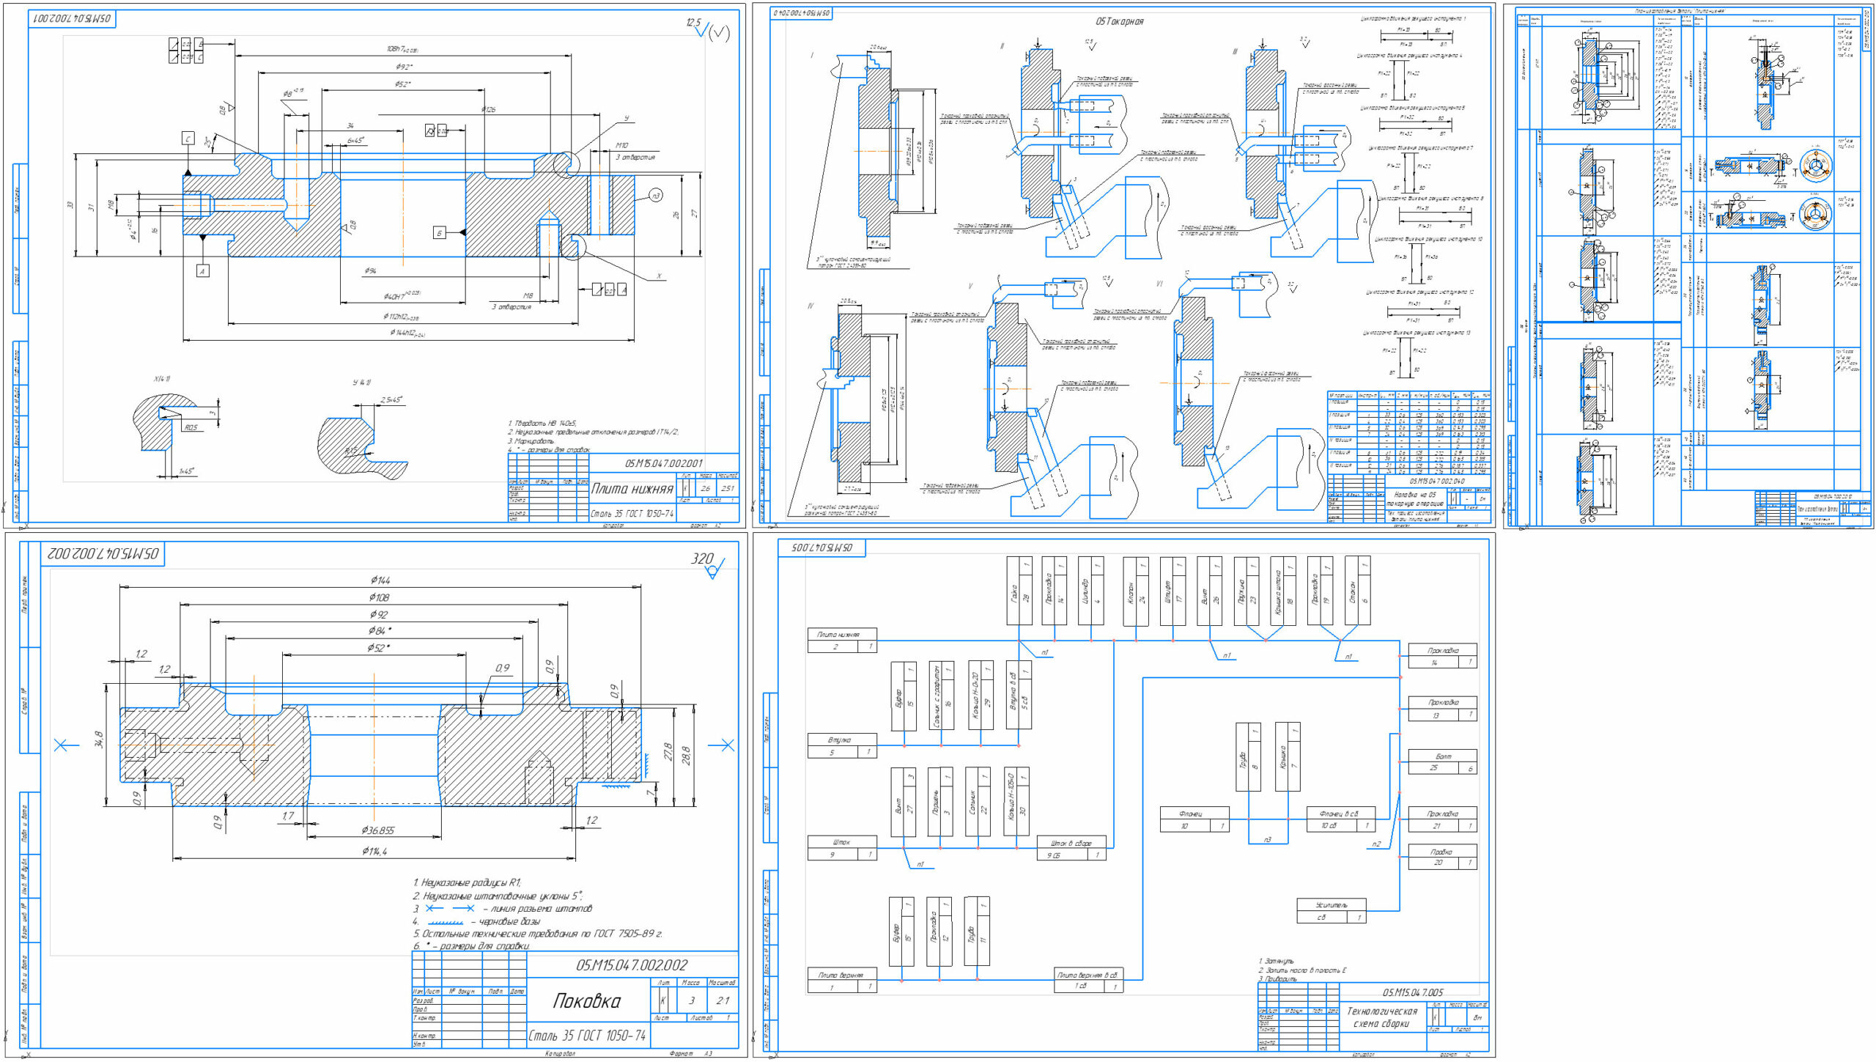Select the note '2. Неуказанные штамповочные уклоны 5°'

(498, 896)
